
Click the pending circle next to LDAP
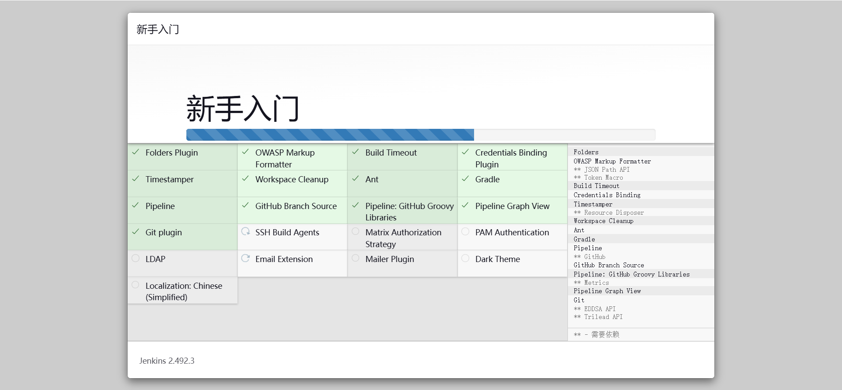(x=136, y=258)
